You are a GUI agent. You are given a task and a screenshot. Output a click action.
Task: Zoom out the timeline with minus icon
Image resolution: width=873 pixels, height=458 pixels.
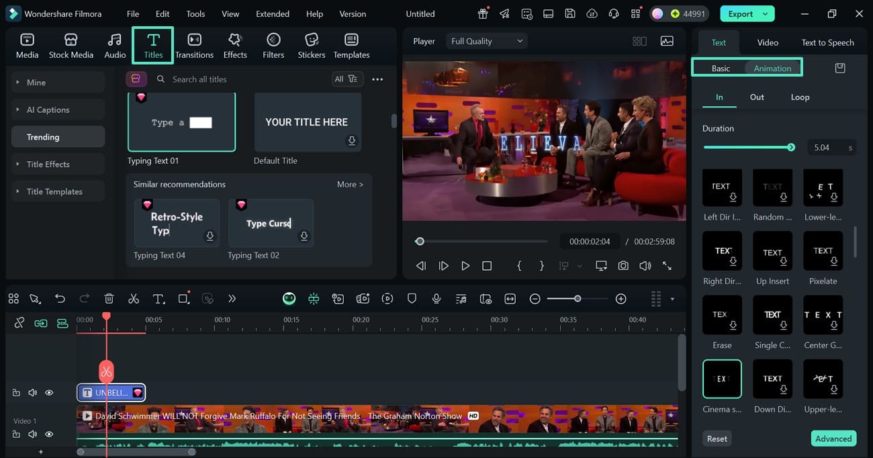(535, 299)
